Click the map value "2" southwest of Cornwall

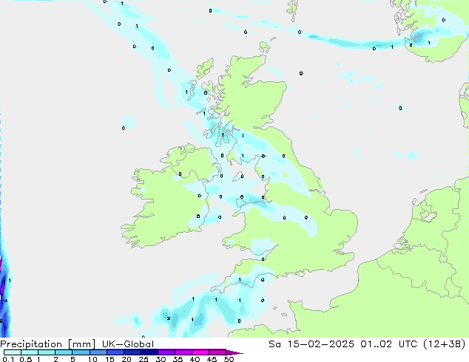(169, 318)
